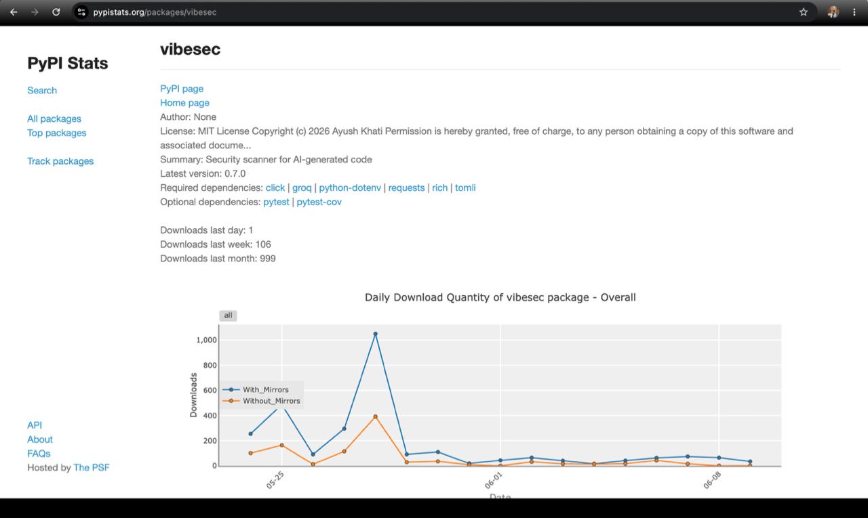Open the groq dependency link
868x518 pixels.
pyautogui.click(x=302, y=188)
